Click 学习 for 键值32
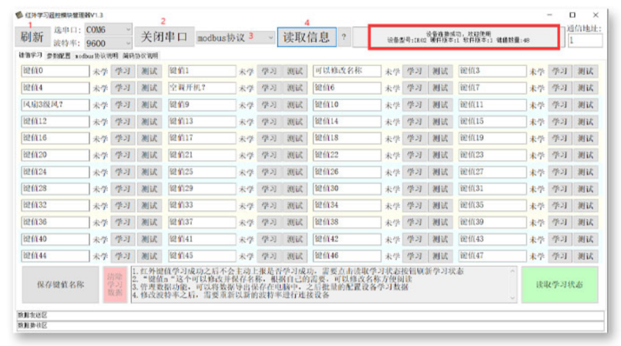Viewport: 621px width, 346px height. click(122, 205)
